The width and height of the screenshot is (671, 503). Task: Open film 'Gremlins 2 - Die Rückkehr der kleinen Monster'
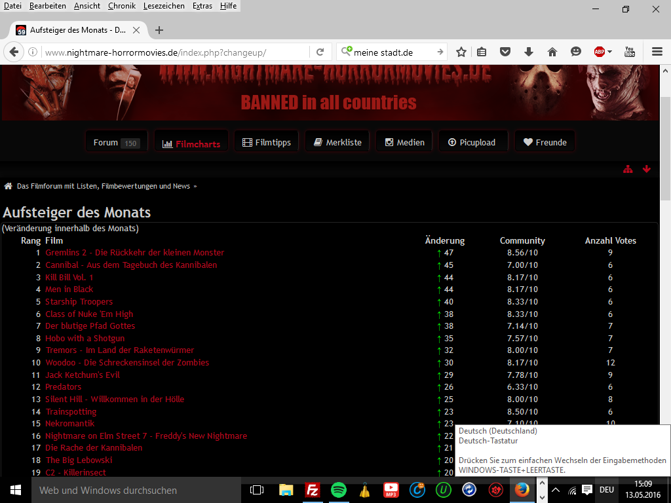(135, 253)
